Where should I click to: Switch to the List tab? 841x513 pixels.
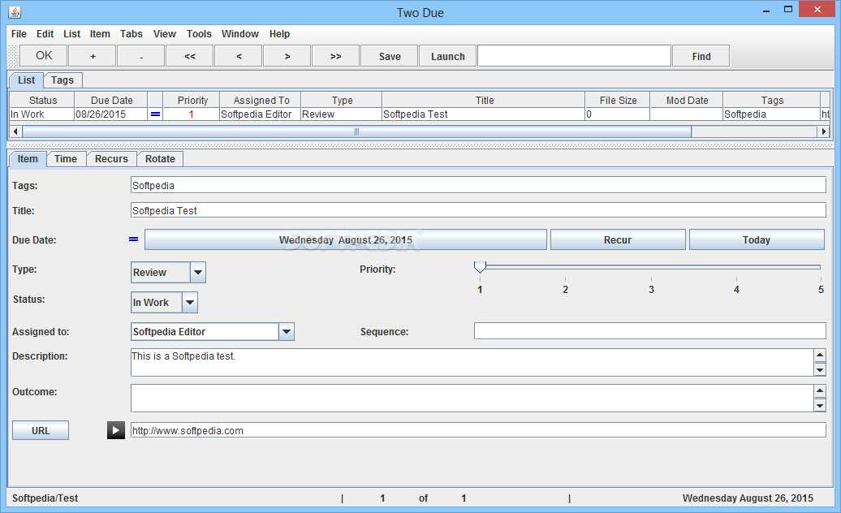pos(26,80)
